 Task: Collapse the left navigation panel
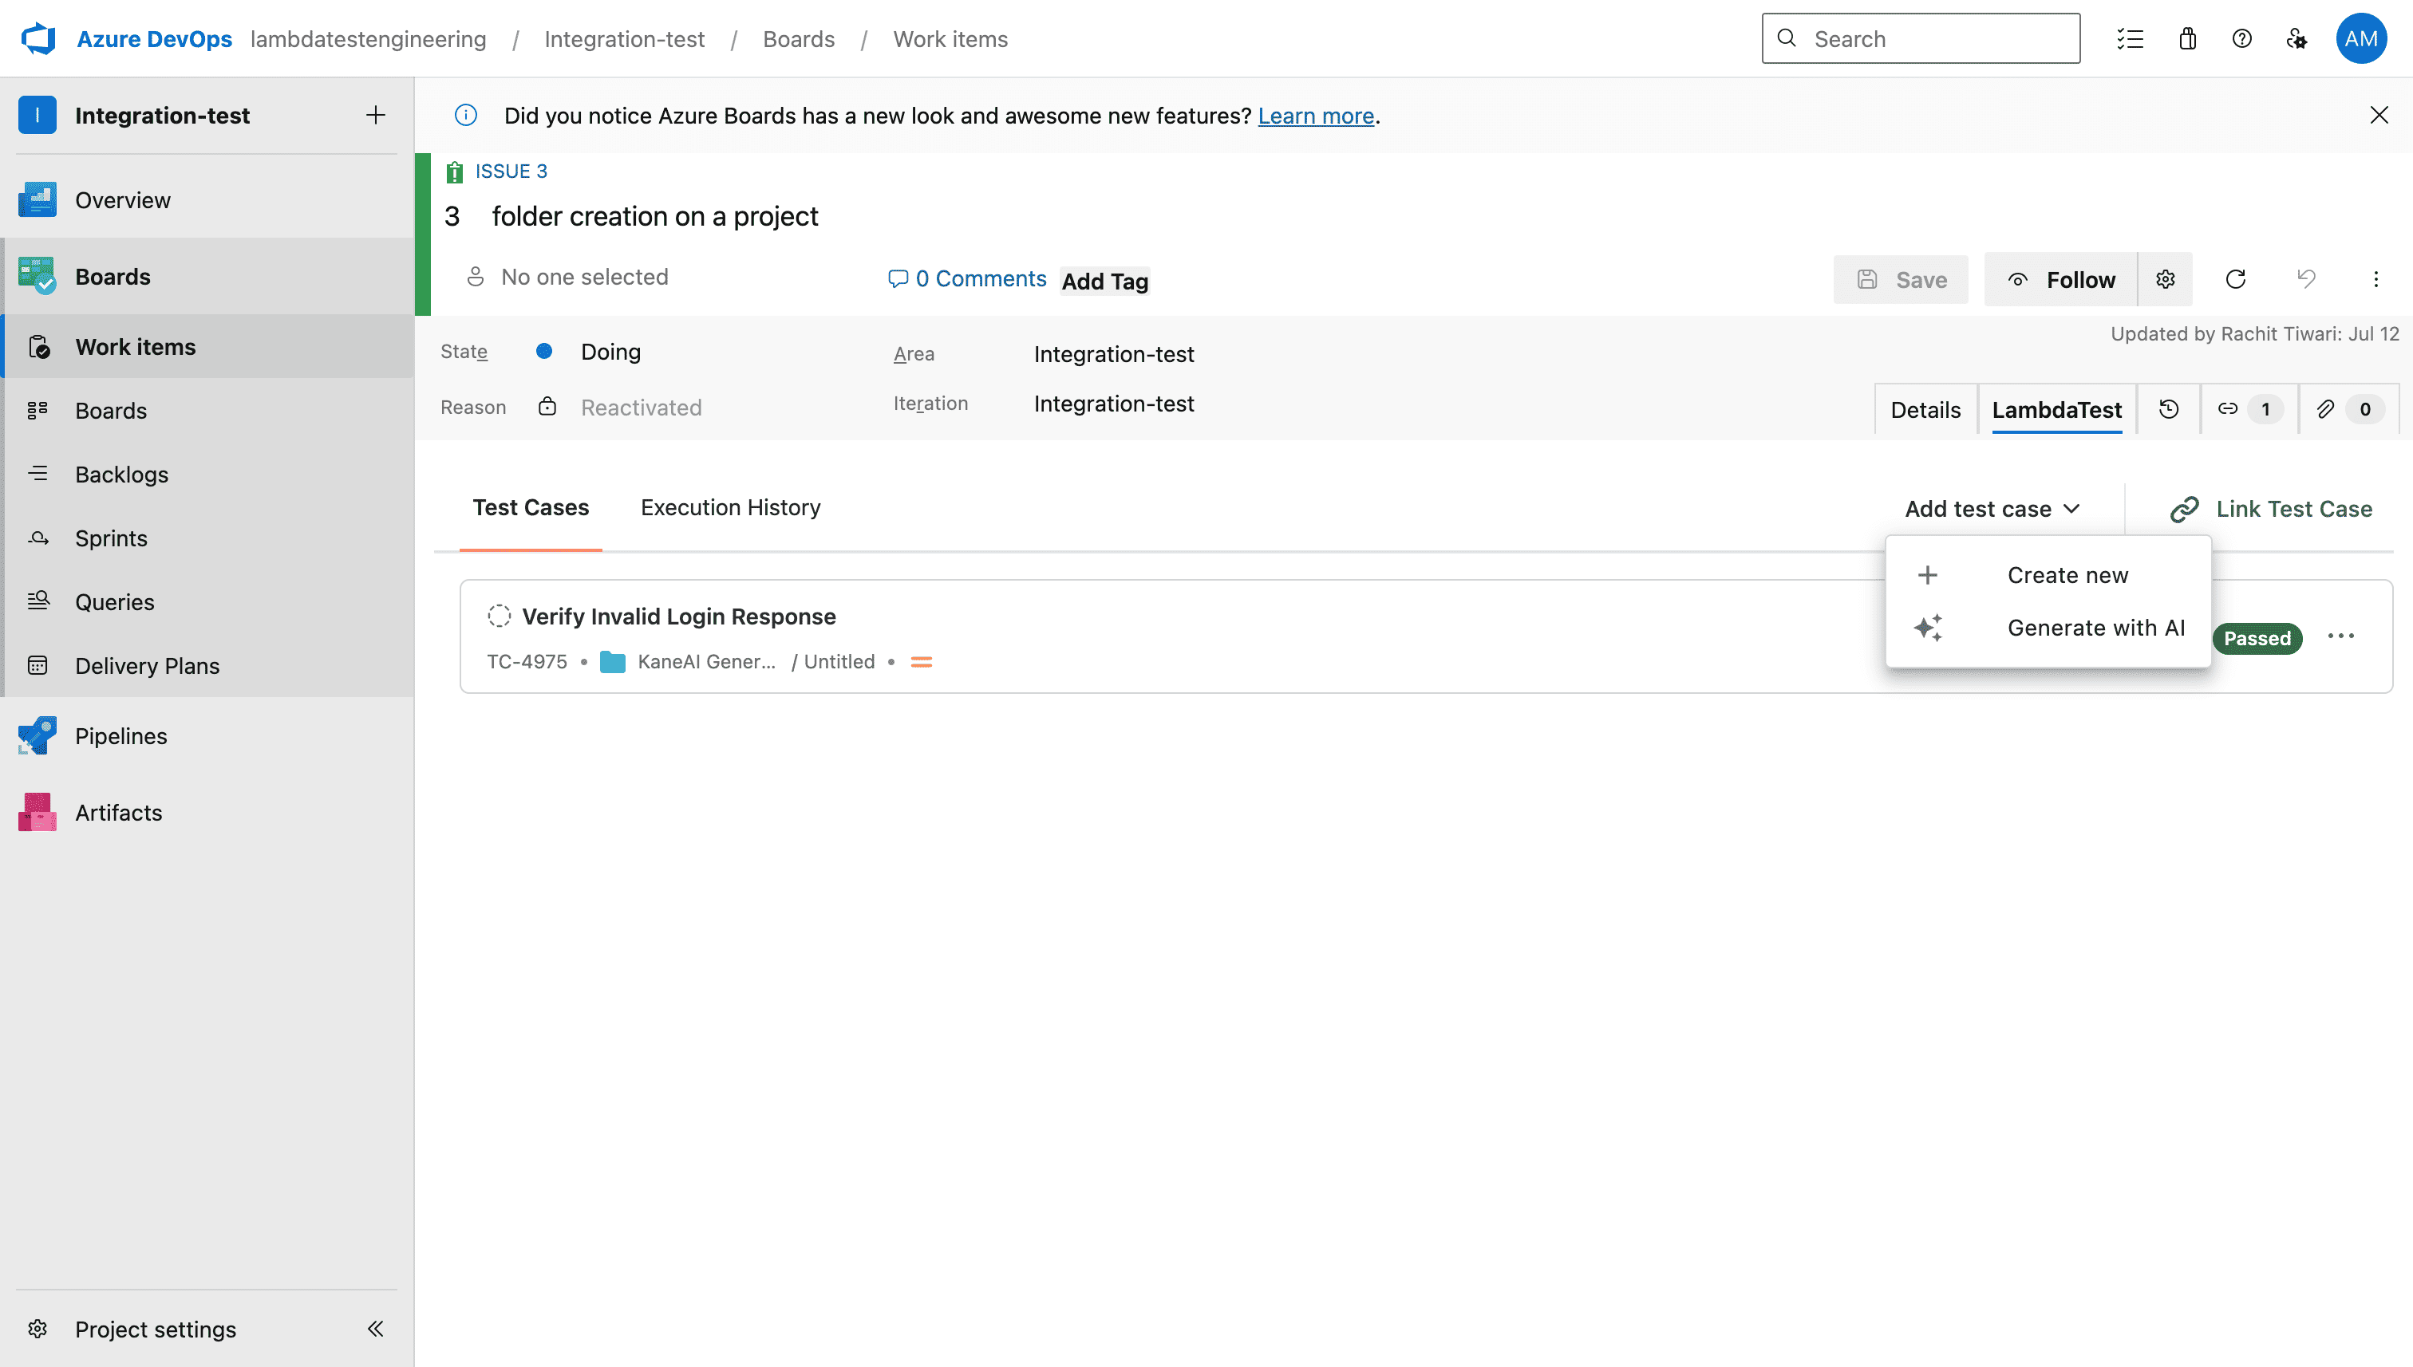[x=375, y=1329]
